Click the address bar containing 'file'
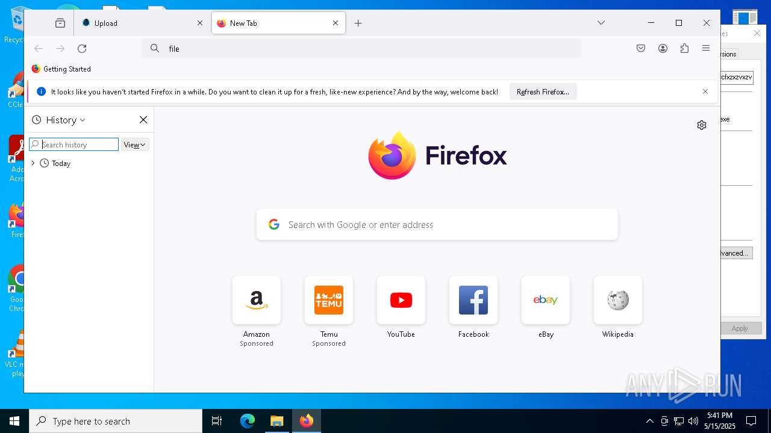The width and height of the screenshot is (771, 433). point(361,49)
